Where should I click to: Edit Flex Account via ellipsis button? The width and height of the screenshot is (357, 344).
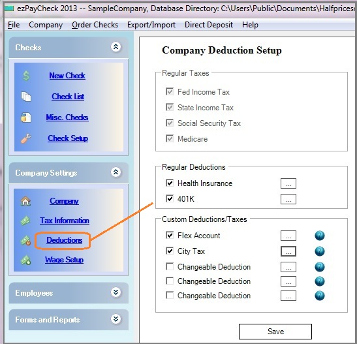click(x=288, y=236)
